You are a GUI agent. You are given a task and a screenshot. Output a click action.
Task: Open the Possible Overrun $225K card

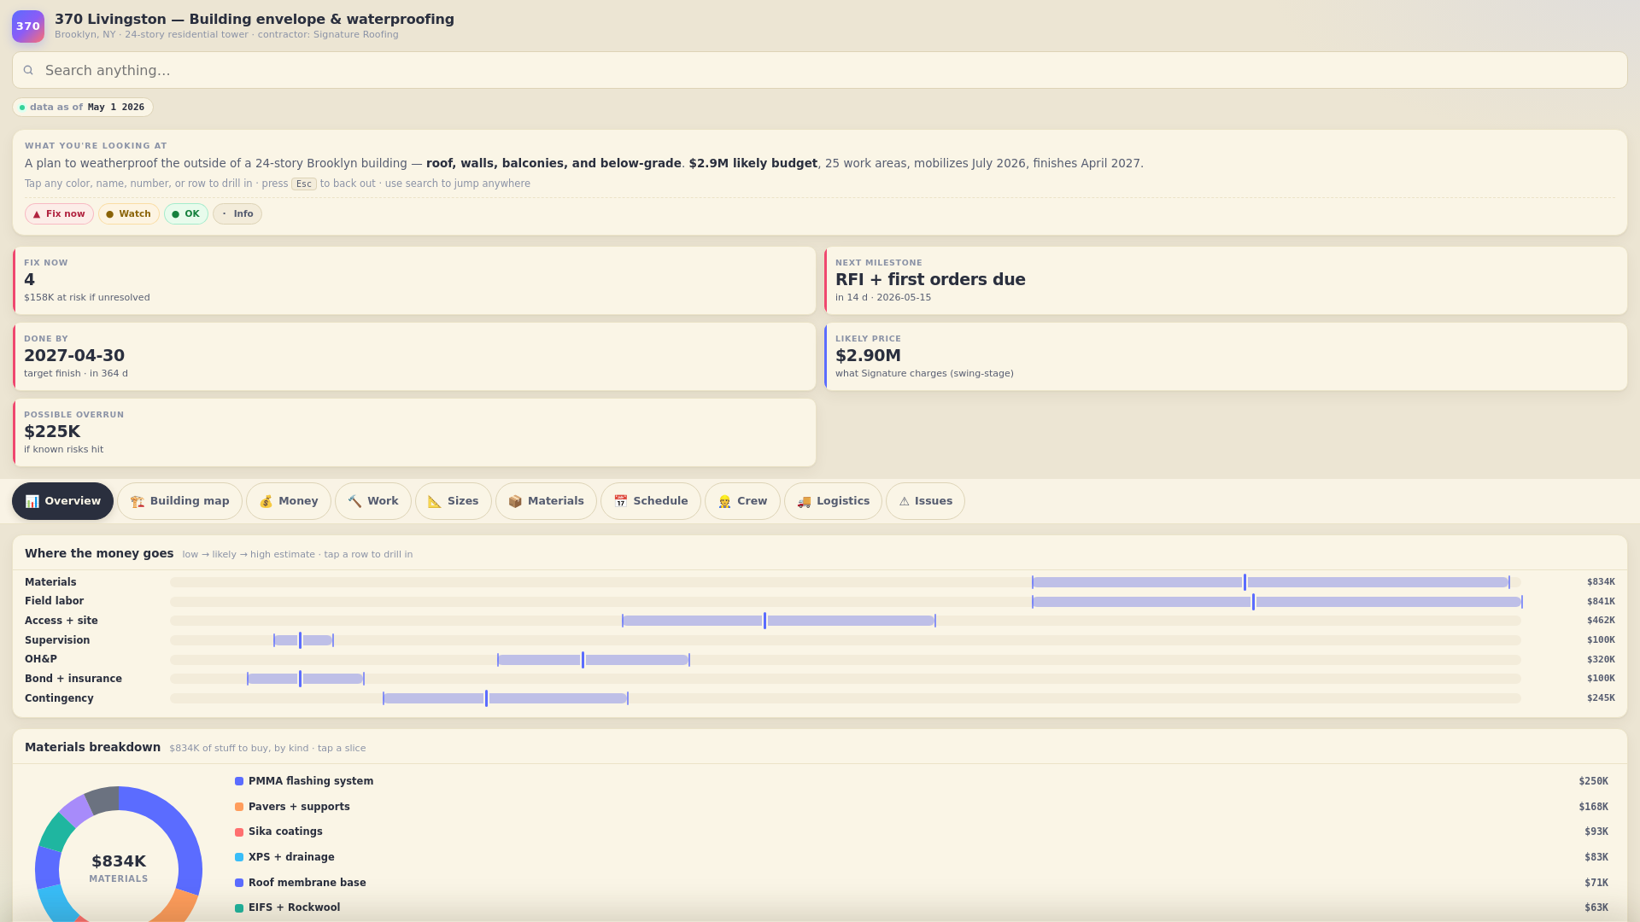pyautogui.click(x=414, y=433)
